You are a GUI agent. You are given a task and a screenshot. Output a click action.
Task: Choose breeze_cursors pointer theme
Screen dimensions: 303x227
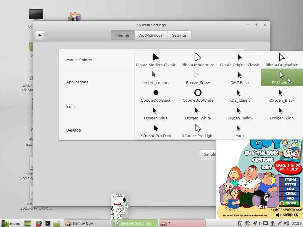pyautogui.click(x=156, y=78)
